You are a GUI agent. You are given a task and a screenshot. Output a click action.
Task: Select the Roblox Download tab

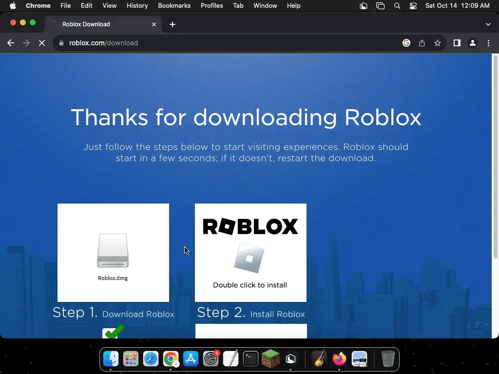click(x=103, y=24)
